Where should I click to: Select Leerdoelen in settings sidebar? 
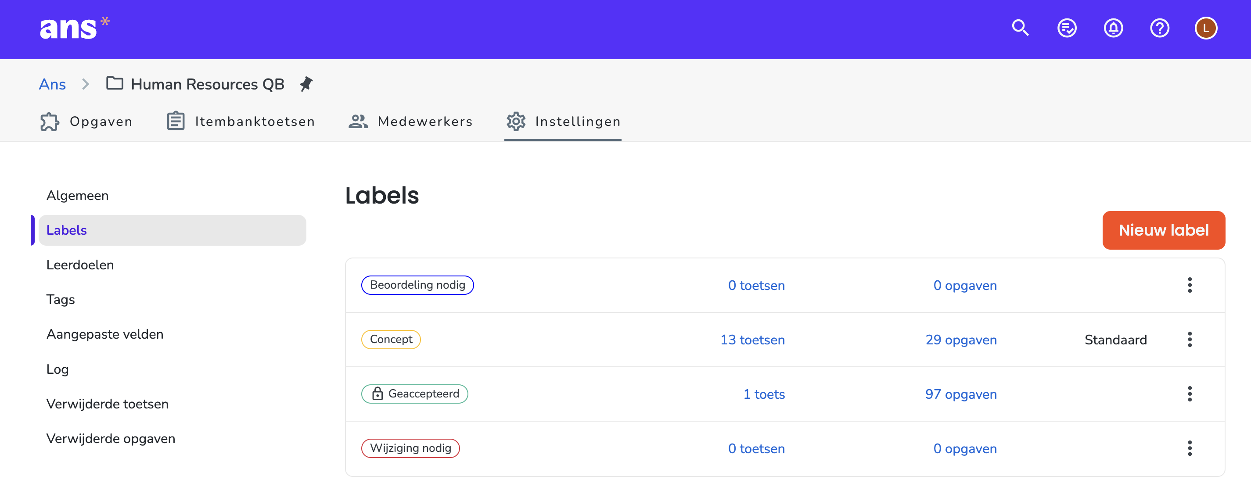coord(173,265)
